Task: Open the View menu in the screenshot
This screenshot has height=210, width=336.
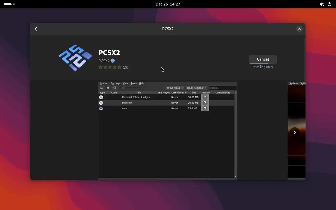Action: tap(125, 83)
